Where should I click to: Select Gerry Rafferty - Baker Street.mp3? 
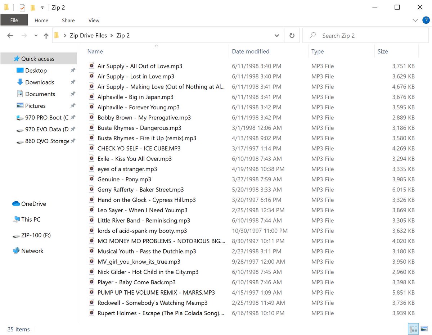click(x=140, y=190)
